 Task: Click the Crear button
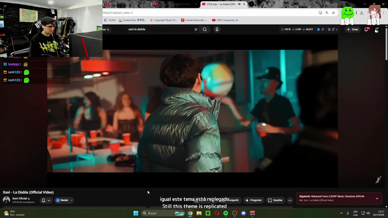pos(353,29)
